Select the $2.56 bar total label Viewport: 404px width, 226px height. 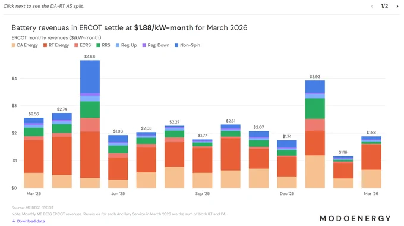tap(33, 114)
